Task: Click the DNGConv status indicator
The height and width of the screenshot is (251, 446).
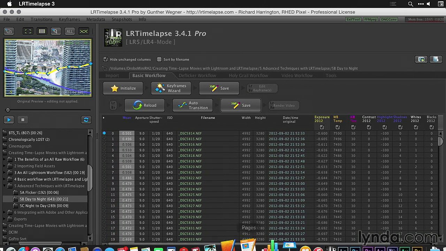Action: [x=389, y=20]
